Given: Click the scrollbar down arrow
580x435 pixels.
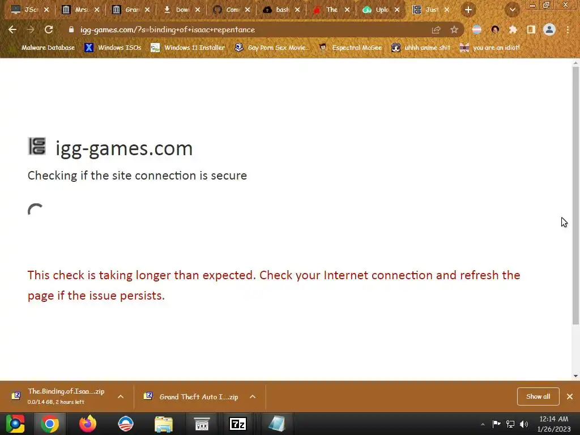Looking at the screenshot, I should pos(575,376).
